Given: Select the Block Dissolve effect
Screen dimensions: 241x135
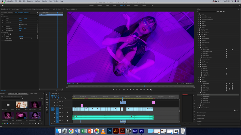Looking at the screenshot, I should tap(206, 95).
